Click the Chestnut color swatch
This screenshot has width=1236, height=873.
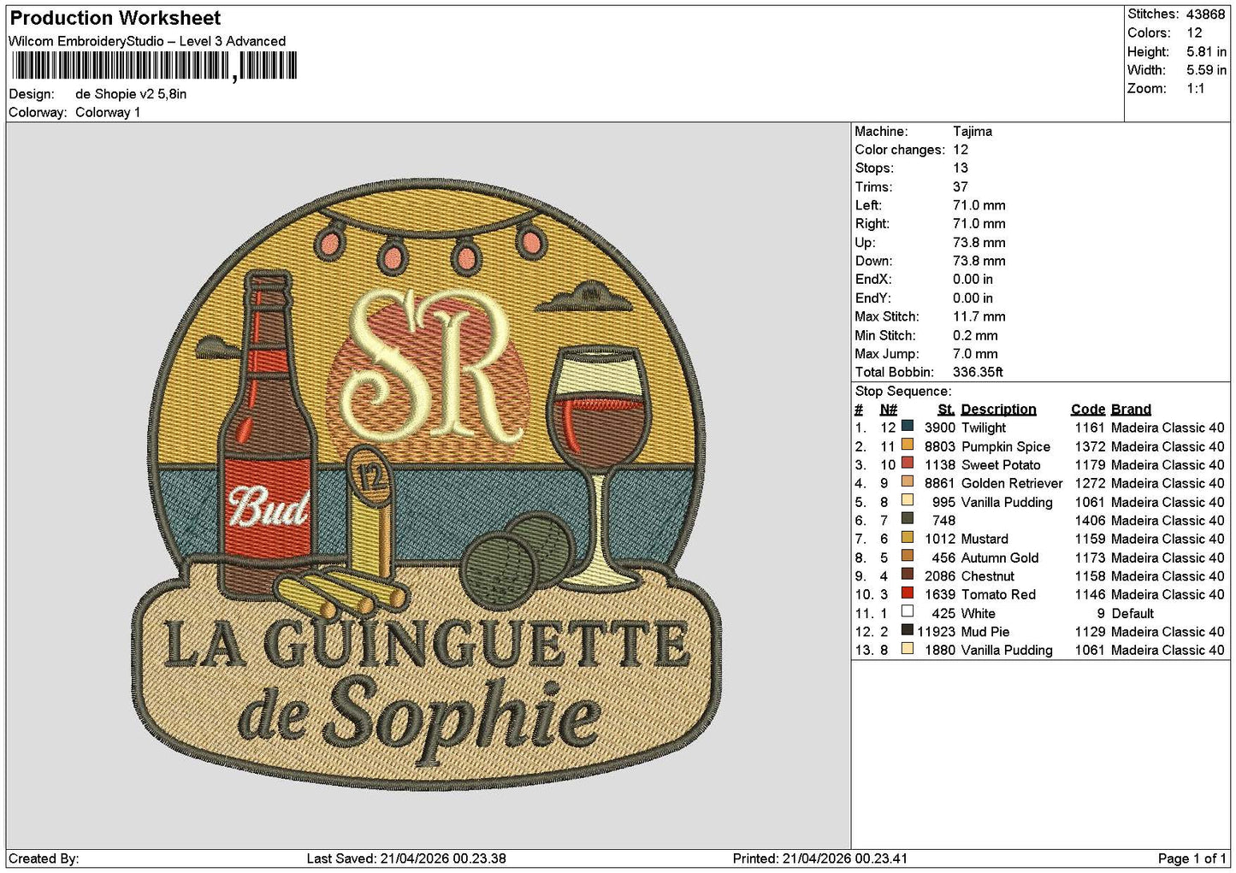point(908,575)
